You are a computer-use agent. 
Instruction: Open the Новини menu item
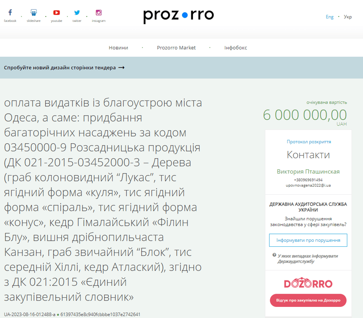coord(118,48)
